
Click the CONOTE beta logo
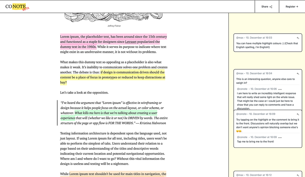17,7
